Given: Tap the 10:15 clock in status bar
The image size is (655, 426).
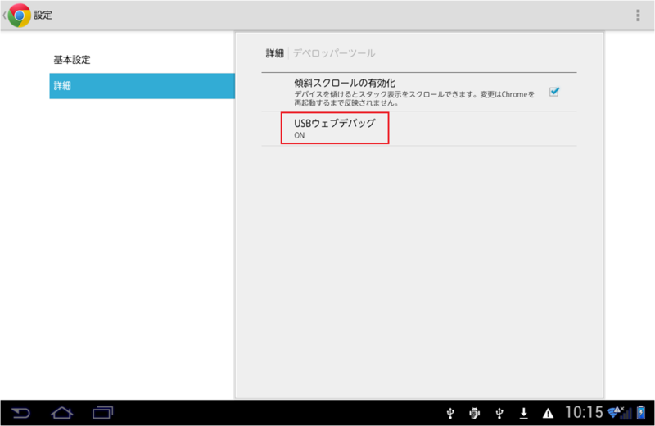Looking at the screenshot, I should coord(584,413).
